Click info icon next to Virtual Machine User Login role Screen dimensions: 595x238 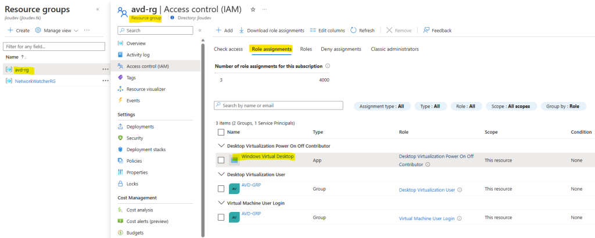tap(459, 219)
